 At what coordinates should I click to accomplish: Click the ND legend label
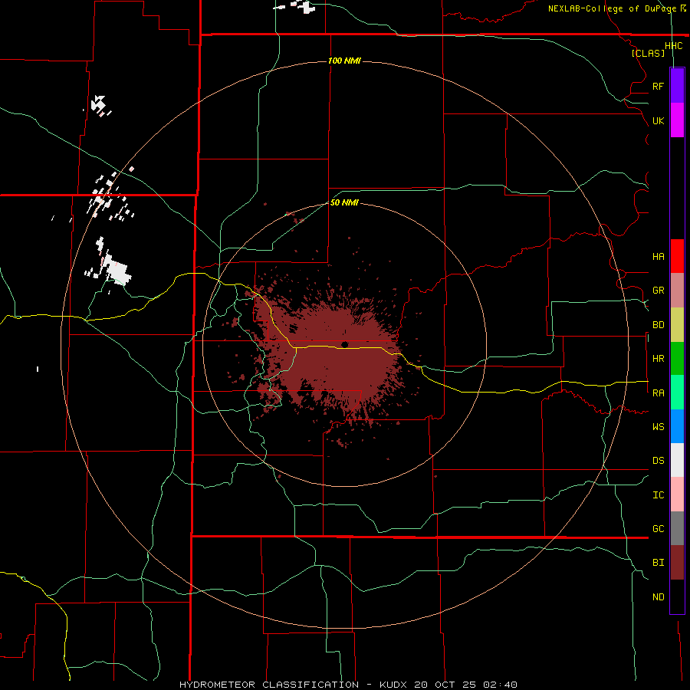(x=658, y=597)
